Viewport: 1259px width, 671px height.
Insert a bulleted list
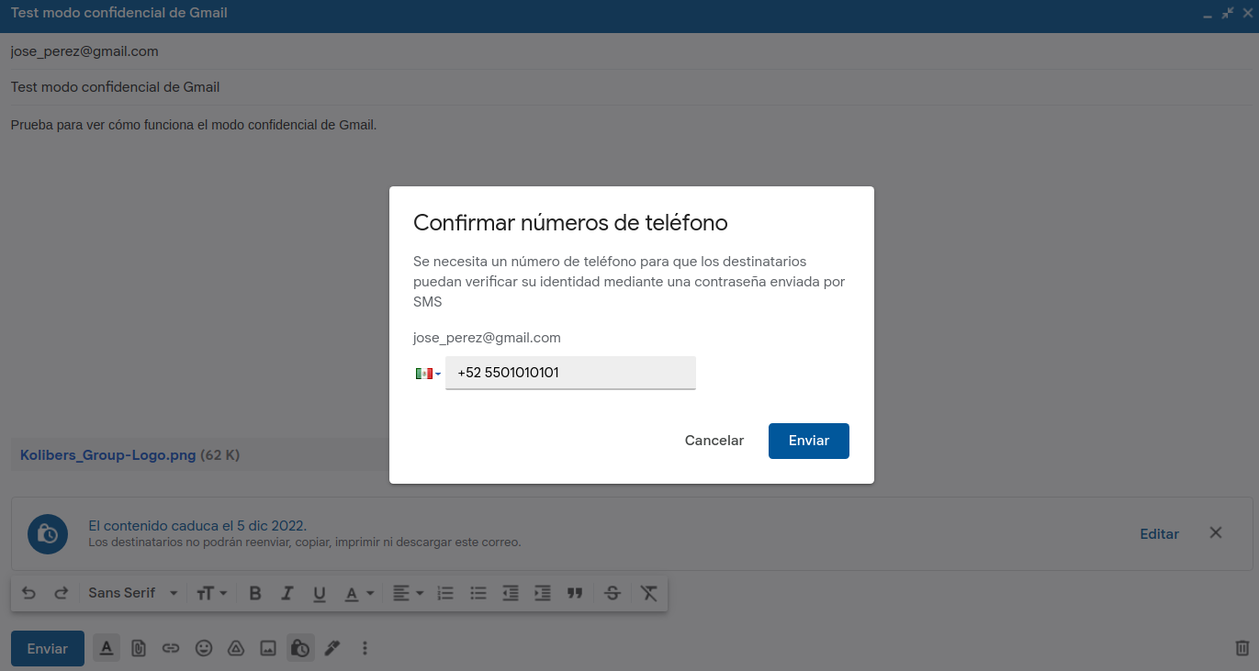tap(478, 593)
